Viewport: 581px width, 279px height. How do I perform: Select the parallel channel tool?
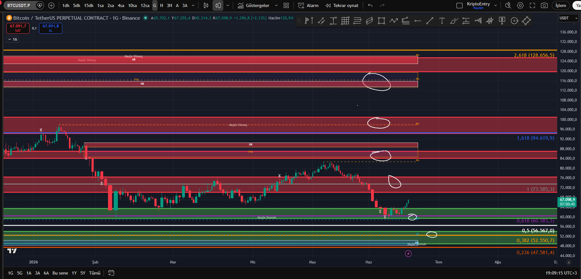pos(369,21)
